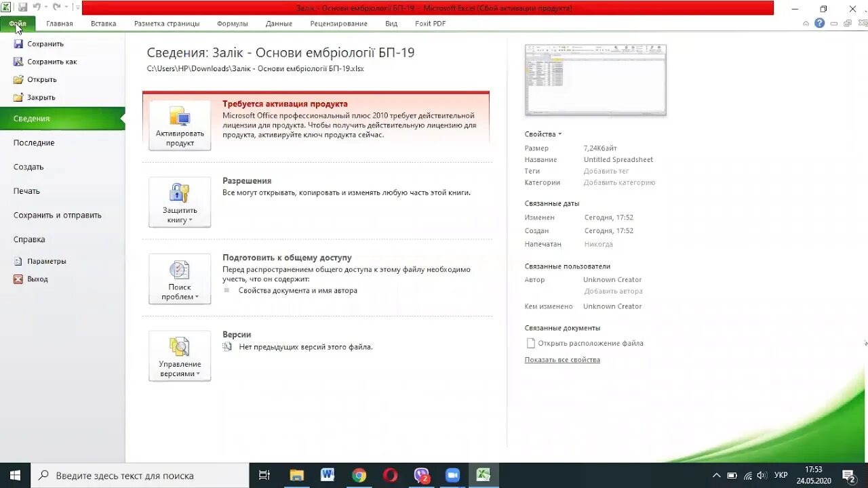Switch to the Вставка ribbon tab
868x488 pixels.
(104, 23)
